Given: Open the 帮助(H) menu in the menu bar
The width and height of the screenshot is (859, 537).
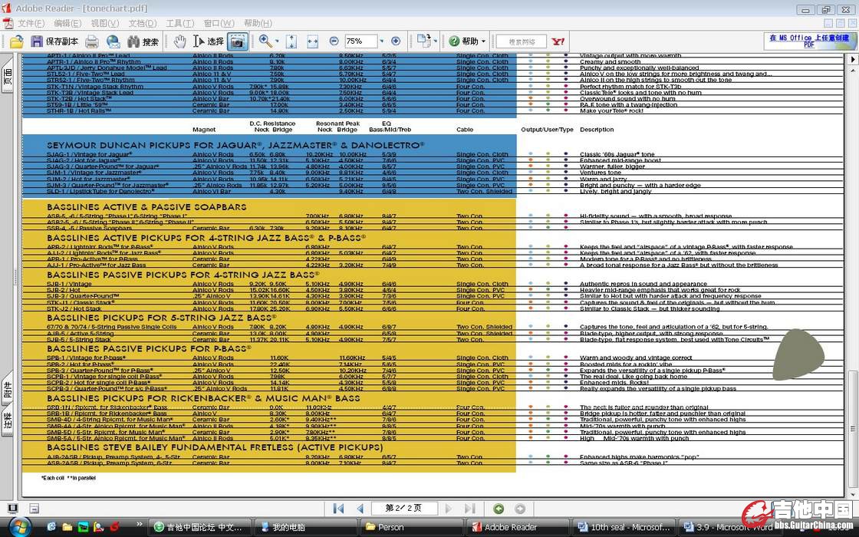Looking at the screenshot, I should tap(258, 23).
